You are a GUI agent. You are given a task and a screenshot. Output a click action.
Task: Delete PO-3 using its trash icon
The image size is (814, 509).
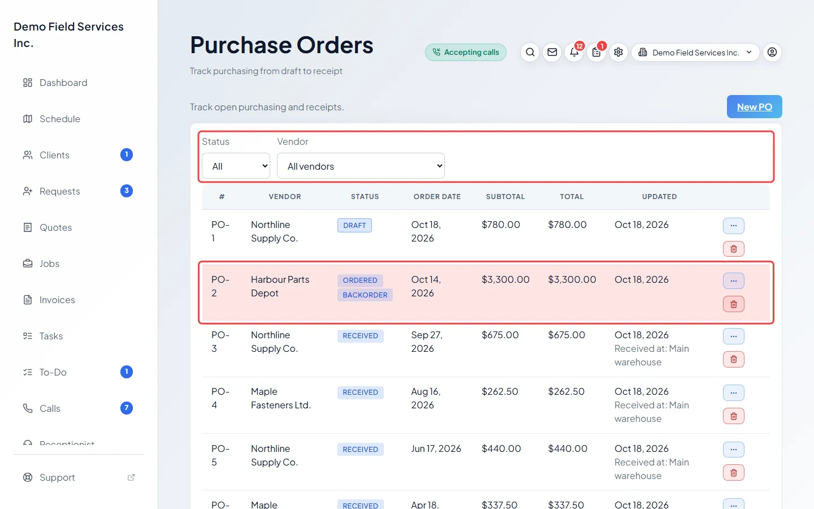(734, 359)
